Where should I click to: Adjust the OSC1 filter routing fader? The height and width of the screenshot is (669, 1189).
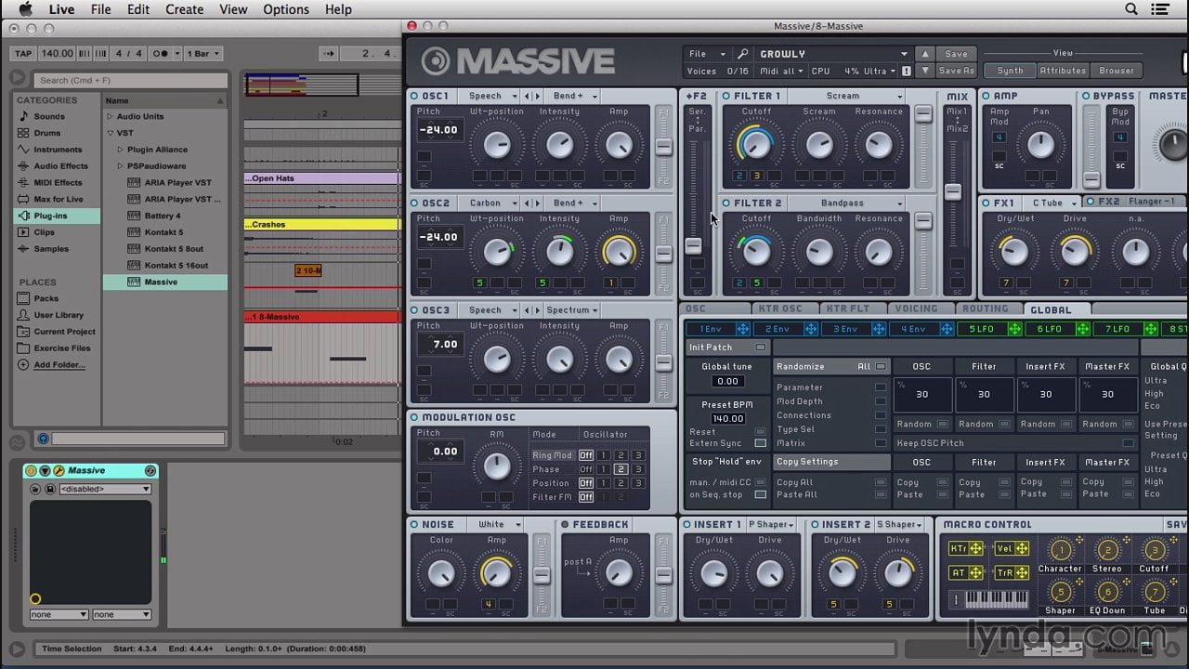click(663, 146)
